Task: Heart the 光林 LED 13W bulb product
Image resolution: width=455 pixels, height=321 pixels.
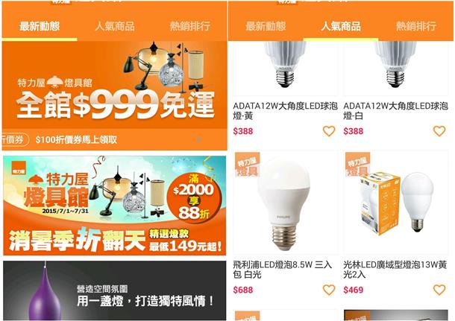Action: pos(439,290)
